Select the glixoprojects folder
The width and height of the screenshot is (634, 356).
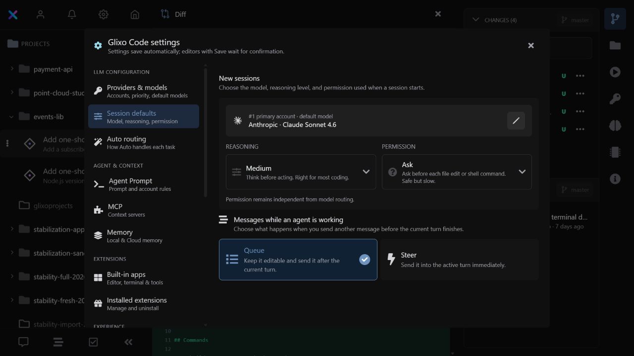pyautogui.click(x=46, y=205)
